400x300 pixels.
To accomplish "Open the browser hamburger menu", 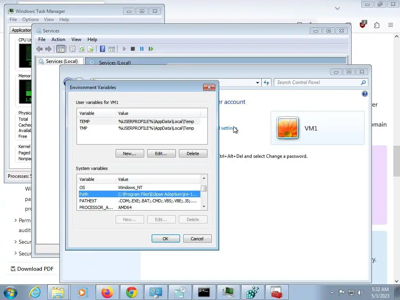I will (x=391, y=25).
